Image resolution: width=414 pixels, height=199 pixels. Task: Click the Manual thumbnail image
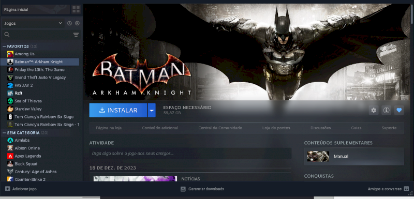point(318,156)
